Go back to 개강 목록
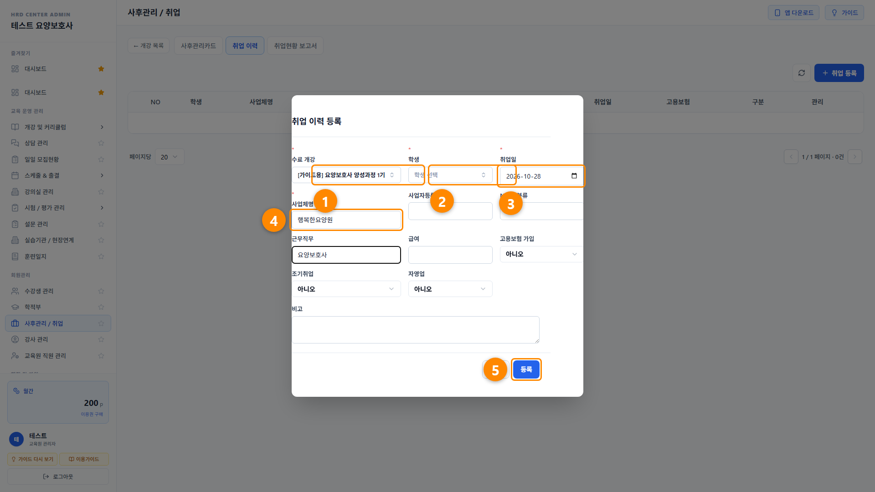 tap(149, 46)
